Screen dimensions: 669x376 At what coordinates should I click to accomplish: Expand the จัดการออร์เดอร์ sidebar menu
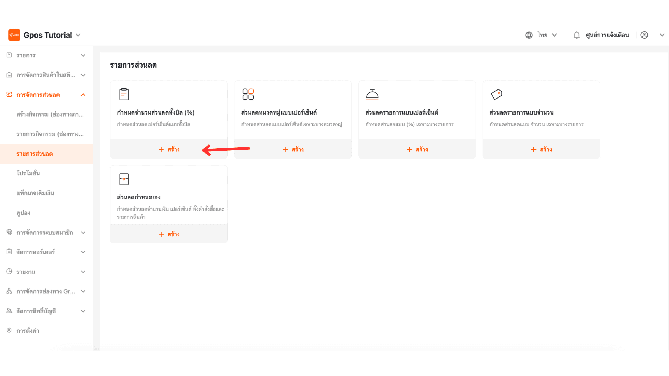pos(83,252)
